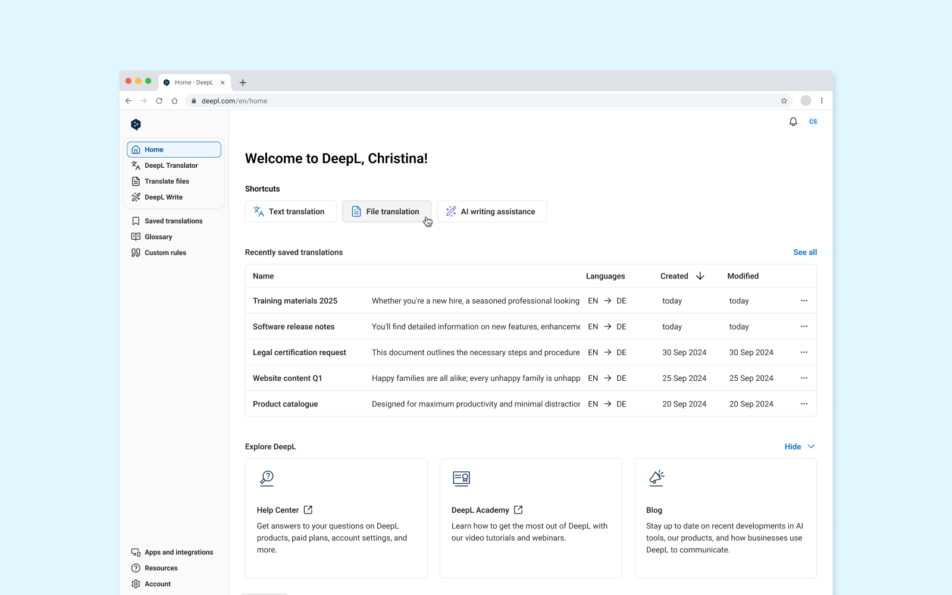Click the 'This document outlines' preview text
This screenshot has height=595, width=952.
[x=476, y=352]
